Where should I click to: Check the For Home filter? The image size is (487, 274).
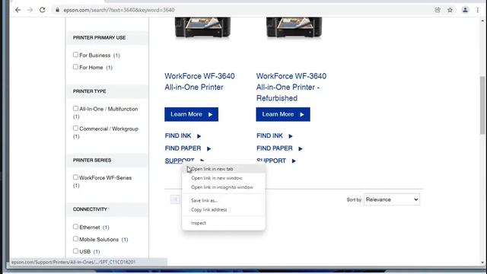tap(75, 67)
